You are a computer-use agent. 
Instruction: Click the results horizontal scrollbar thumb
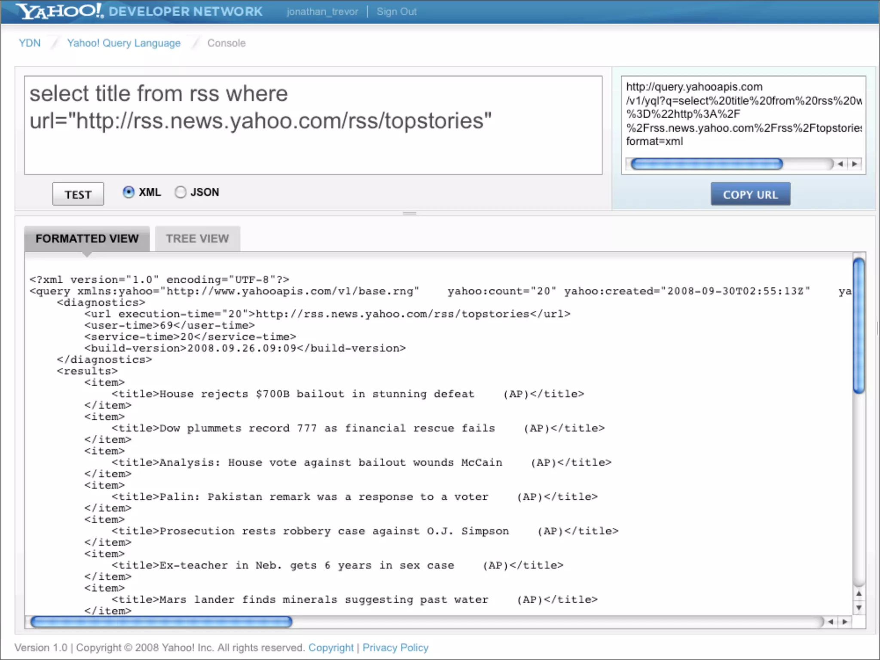click(x=162, y=622)
